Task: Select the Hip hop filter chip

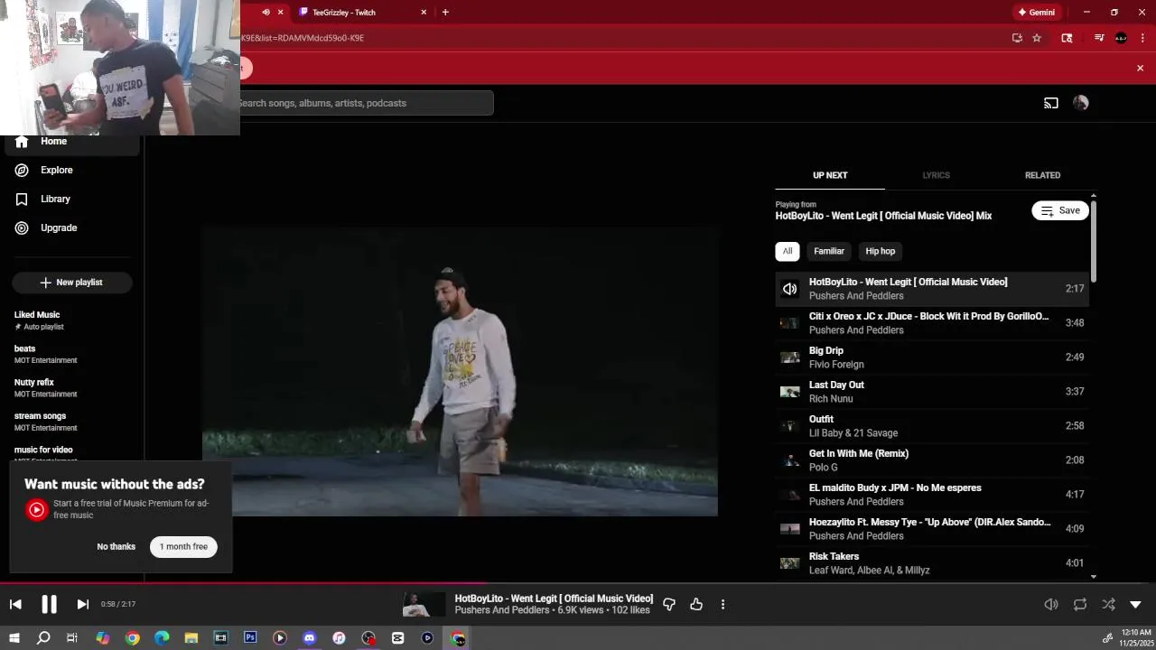Action: (881, 251)
